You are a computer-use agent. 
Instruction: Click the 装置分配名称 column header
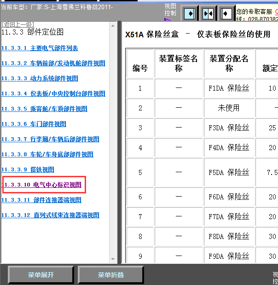coord(229,64)
